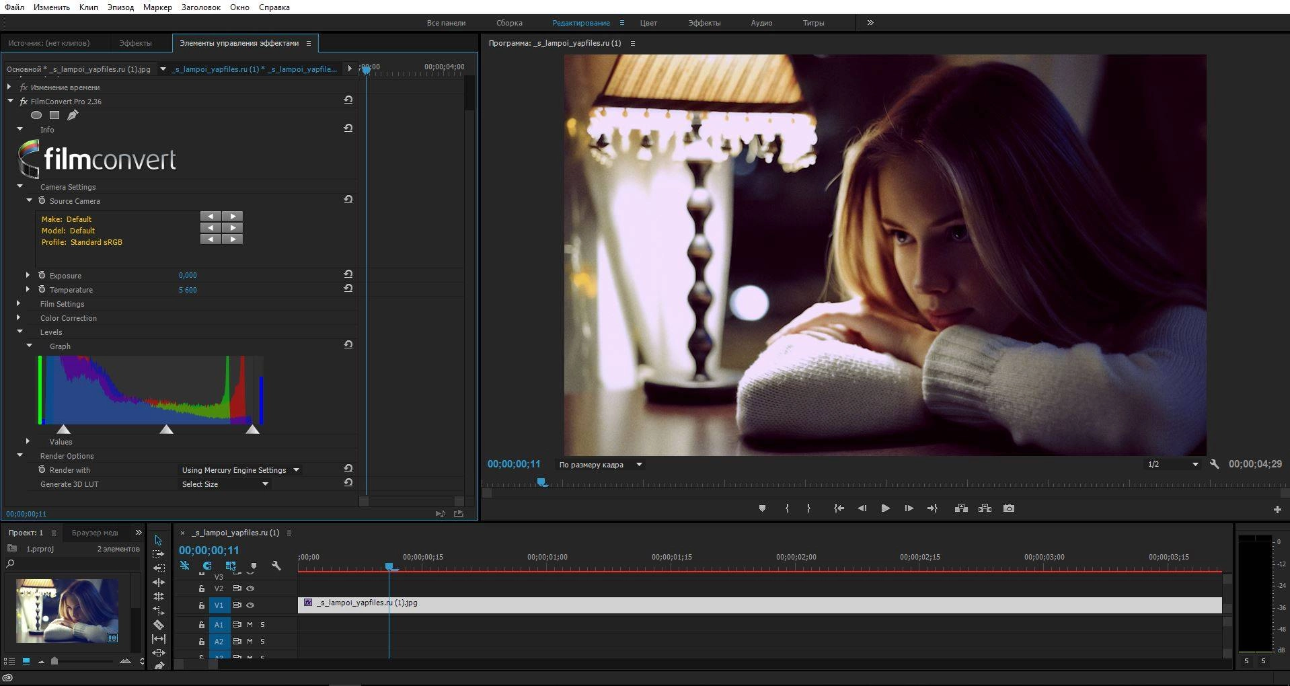Toggle V1 track output eye
Image resolution: width=1290 pixels, height=686 pixels.
click(x=250, y=605)
